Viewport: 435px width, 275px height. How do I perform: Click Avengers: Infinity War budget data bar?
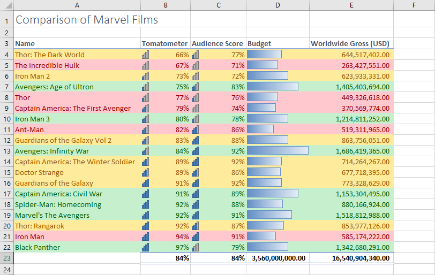click(277, 150)
